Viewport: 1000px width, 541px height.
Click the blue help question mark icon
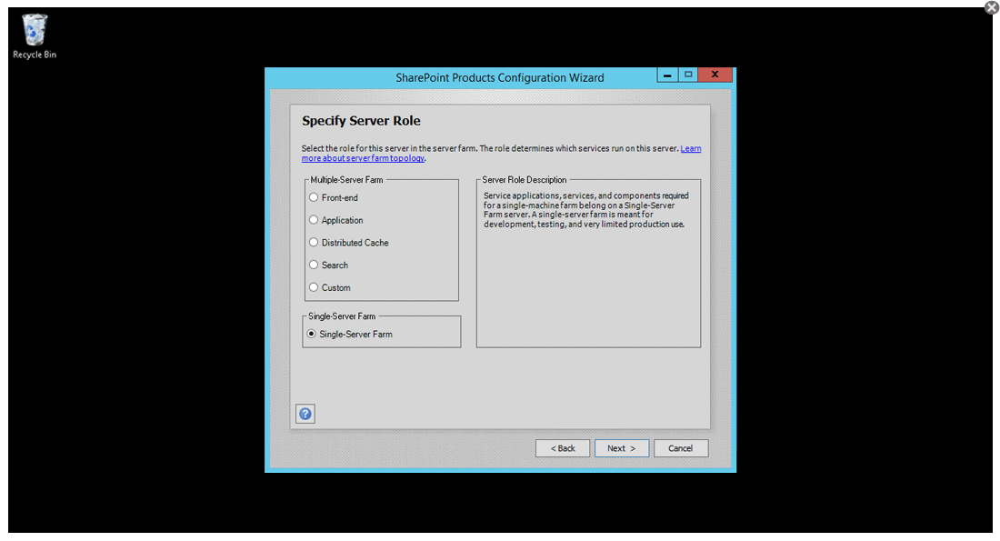[305, 414]
